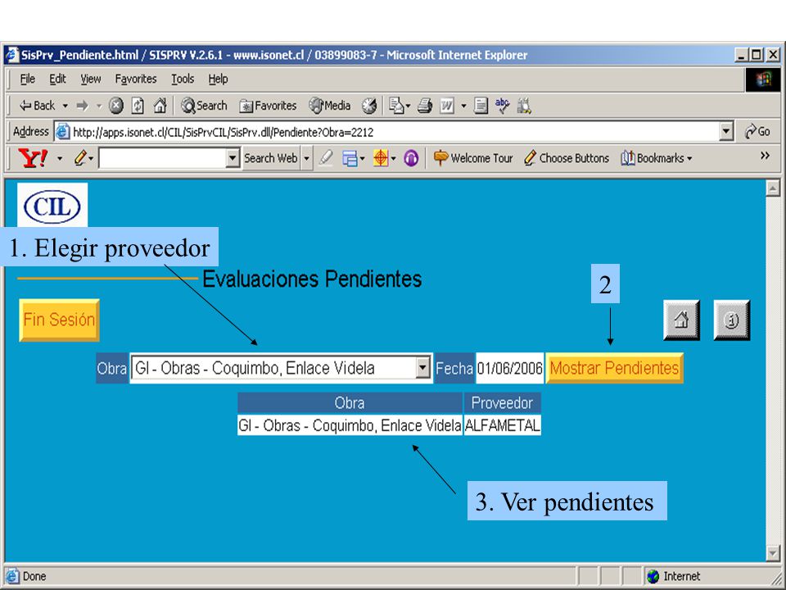Image resolution: width=786 pixels, height=590 pixels.
Task: Click the Print toolbar icon
Action: pos(425,106)
